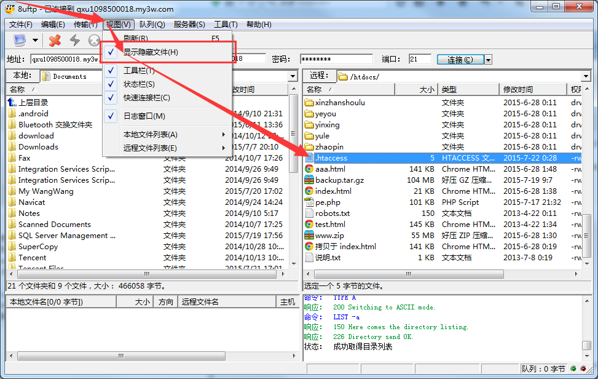
Task: Toggle 显示隐藏文件(H) show hidden files option
Action: pos(151,52)
